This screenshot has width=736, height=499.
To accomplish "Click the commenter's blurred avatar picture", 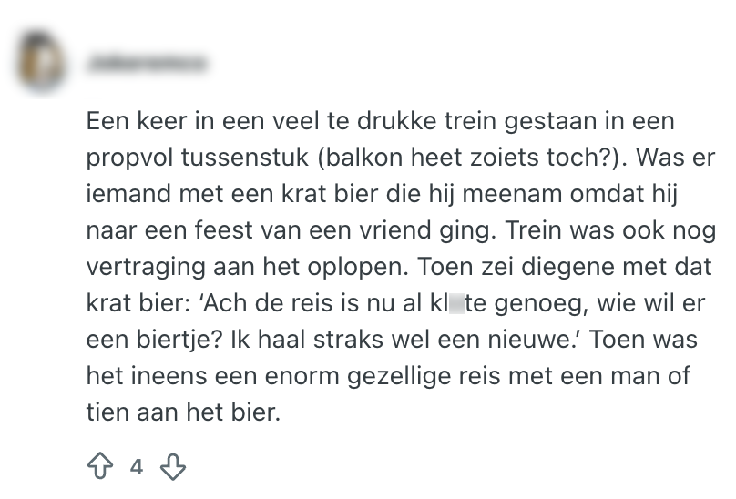I will 41,60.
